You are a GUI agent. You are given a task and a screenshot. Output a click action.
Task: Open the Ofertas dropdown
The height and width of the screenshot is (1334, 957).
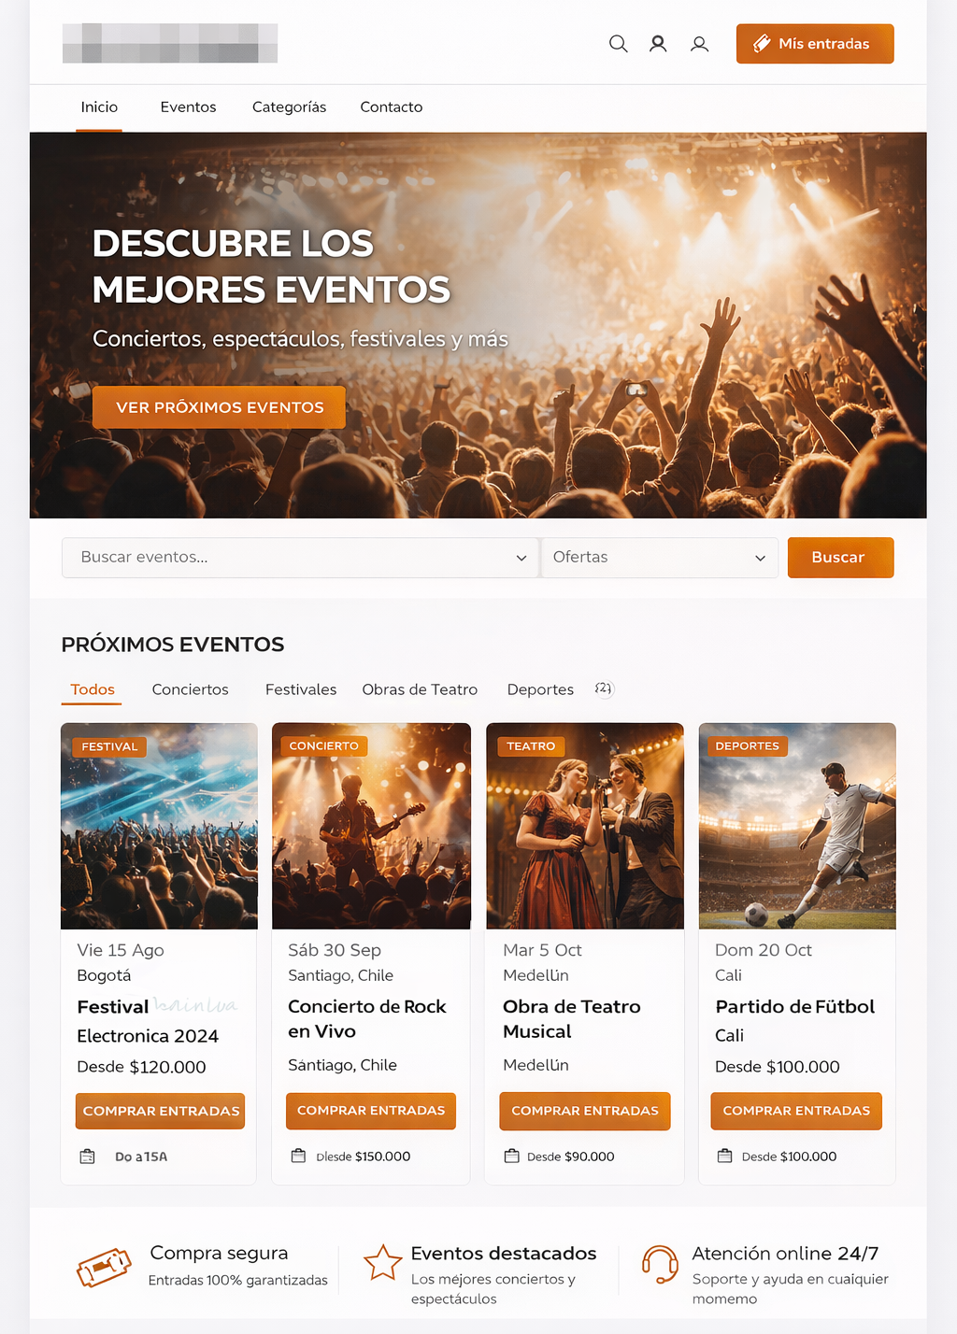(x=660, y=558)
